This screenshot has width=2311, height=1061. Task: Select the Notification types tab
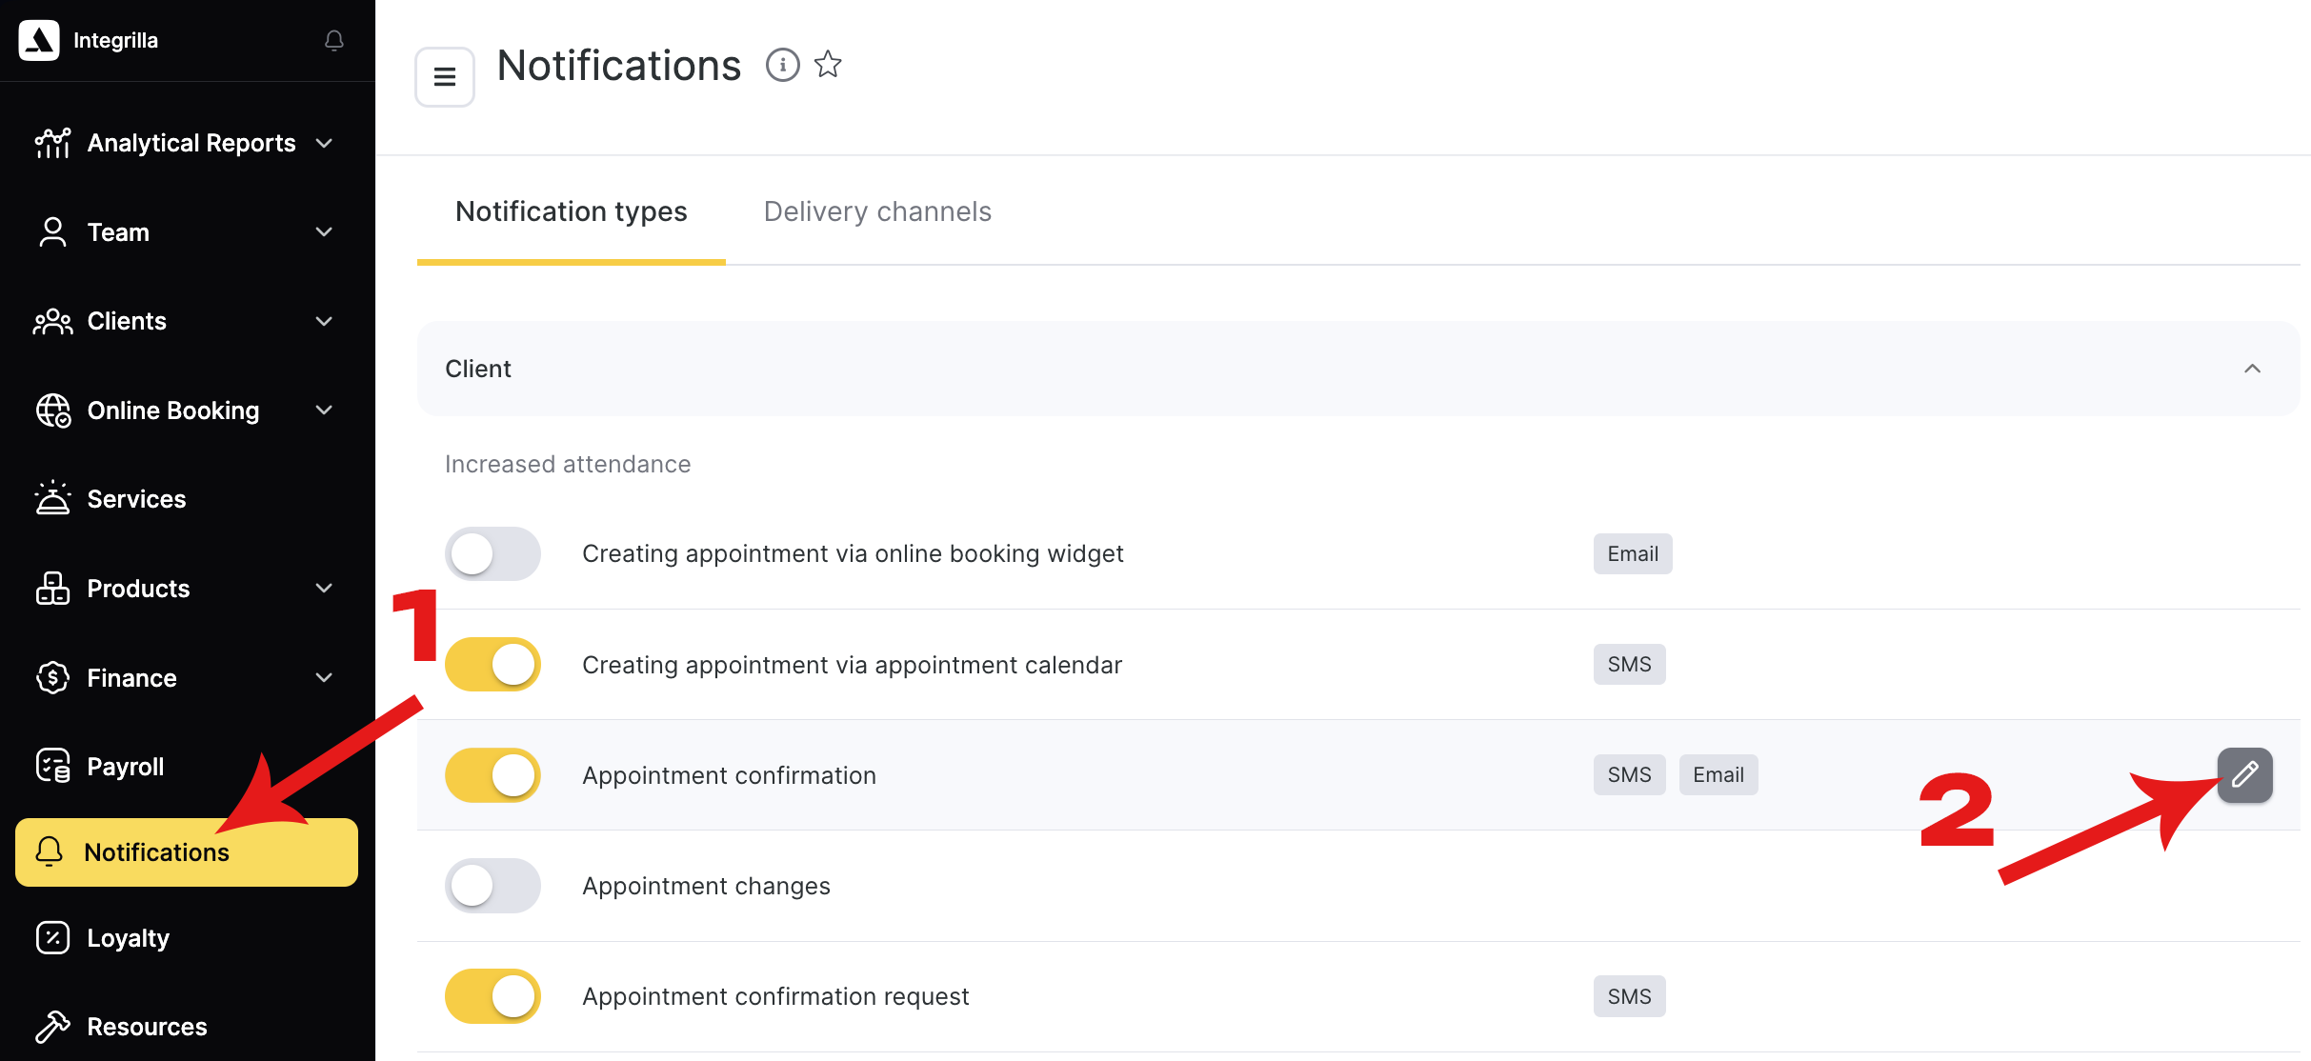coord(572,211)
